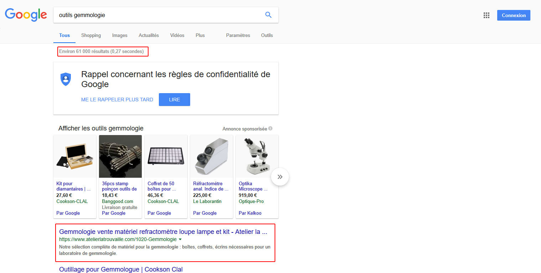The image size is (541, 273).
Task: Open the Outils search tools
Action: click(x=267, y=36)
